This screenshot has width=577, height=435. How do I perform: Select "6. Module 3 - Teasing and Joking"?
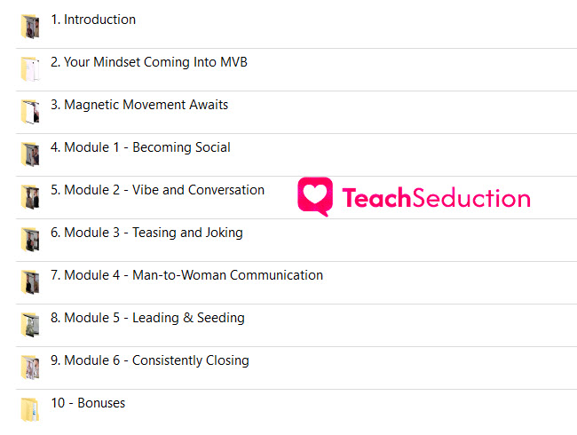click(146, 233)
